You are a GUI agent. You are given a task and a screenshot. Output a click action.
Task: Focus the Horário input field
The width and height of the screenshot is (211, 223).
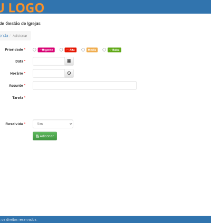tap(49, 73)
